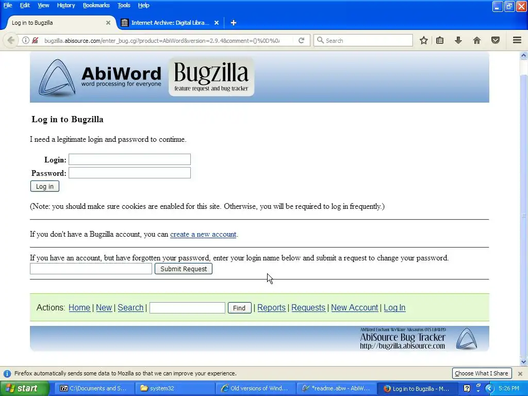Focus the quick find field in Actions bar
The height and width of the screenshot is (396, 528).
pos(187,308)
